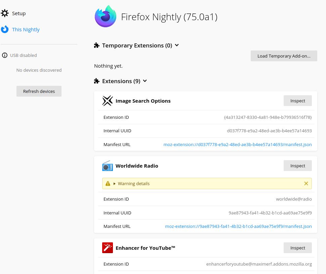
Task: Click puzzle icon beside Extensions (9)
Action: 97,81
